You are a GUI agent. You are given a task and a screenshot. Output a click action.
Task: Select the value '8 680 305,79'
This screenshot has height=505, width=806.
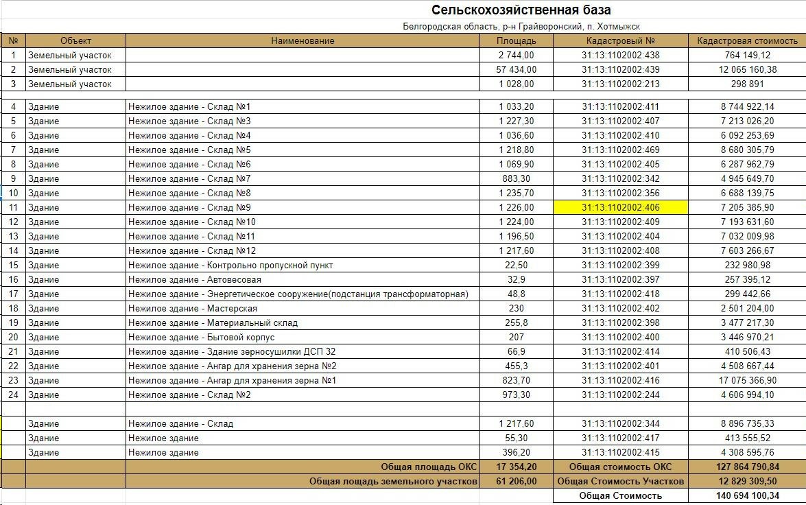(748, 150)
